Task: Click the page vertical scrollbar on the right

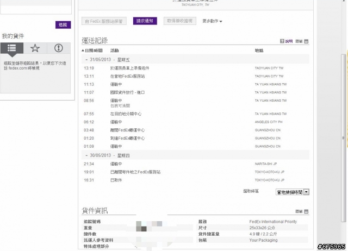Action: (343, 137)
